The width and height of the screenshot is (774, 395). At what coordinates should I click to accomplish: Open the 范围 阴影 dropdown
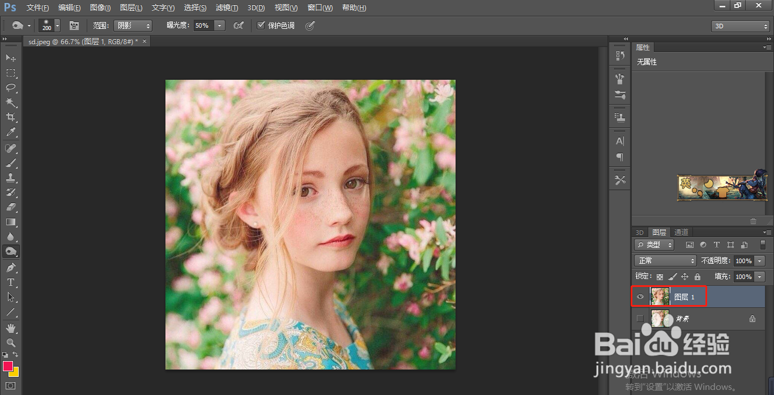pos(133,25)
